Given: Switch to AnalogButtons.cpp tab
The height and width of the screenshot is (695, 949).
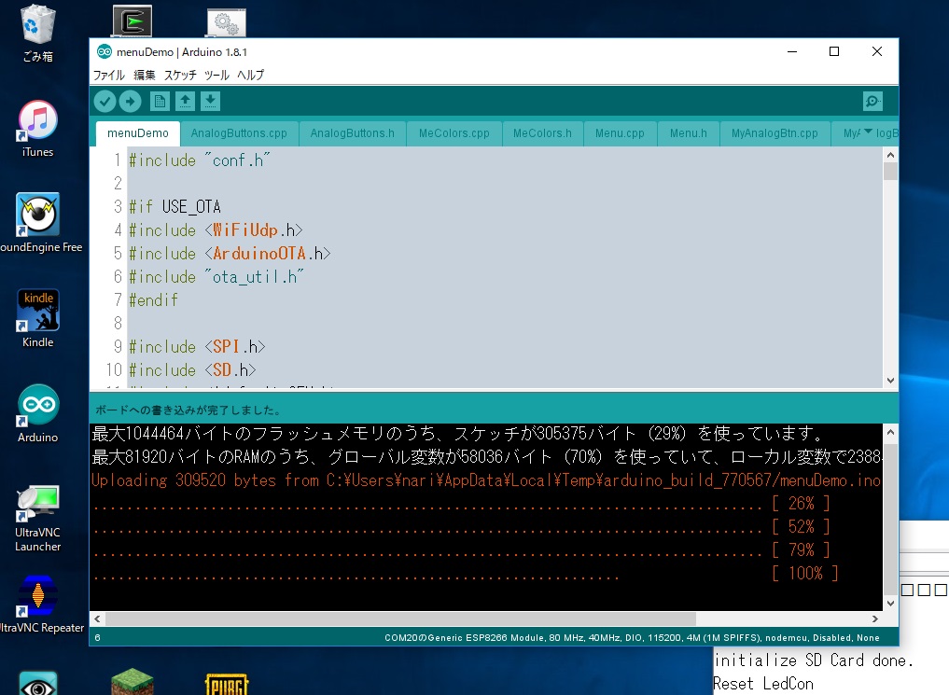Looking at the screenshot, I should click(239, 133).
